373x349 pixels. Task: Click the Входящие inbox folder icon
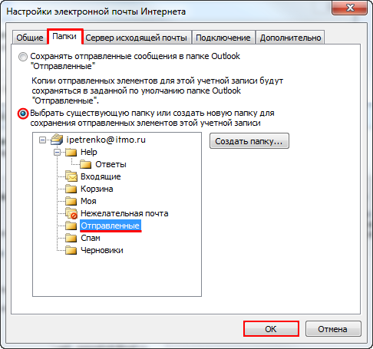(x=71, y=176)
